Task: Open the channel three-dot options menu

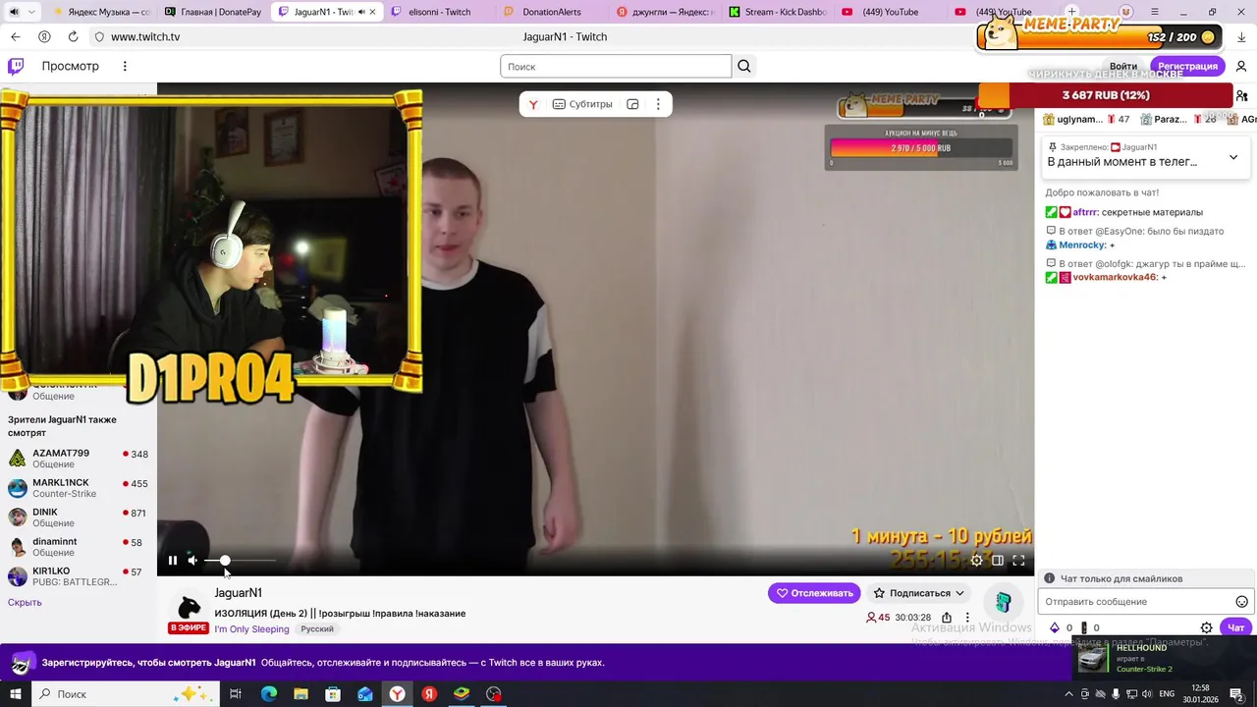Action: [x=967, y=618]
